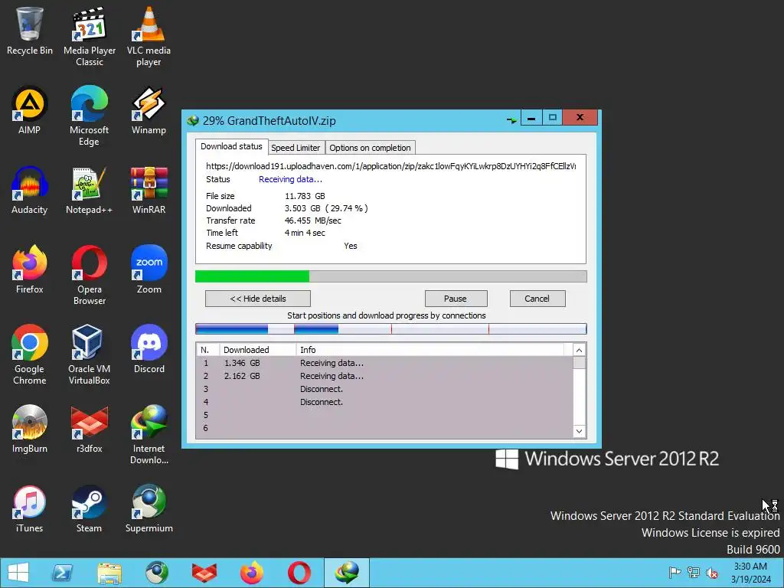Minimize the download dialog window
The width and height of the screenshot is (784, 588).
pos(531,118)
